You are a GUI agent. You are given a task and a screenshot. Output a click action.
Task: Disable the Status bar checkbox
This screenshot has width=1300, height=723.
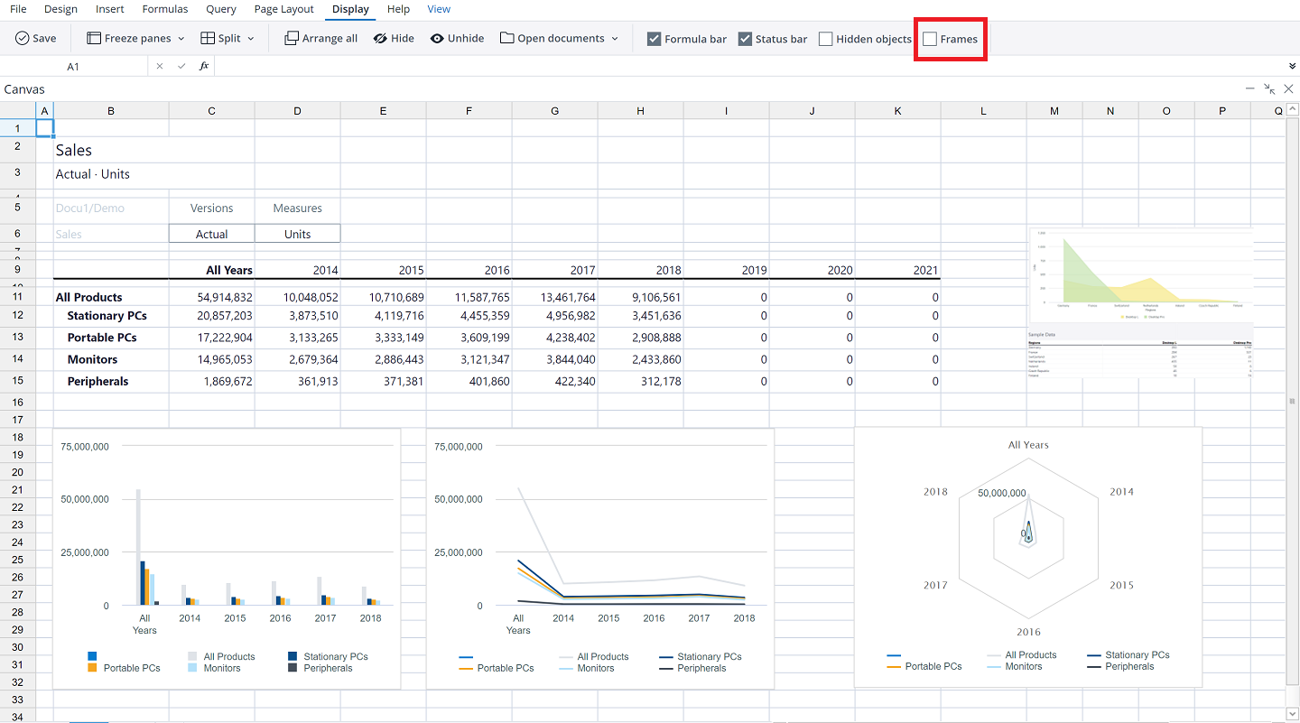746,38
